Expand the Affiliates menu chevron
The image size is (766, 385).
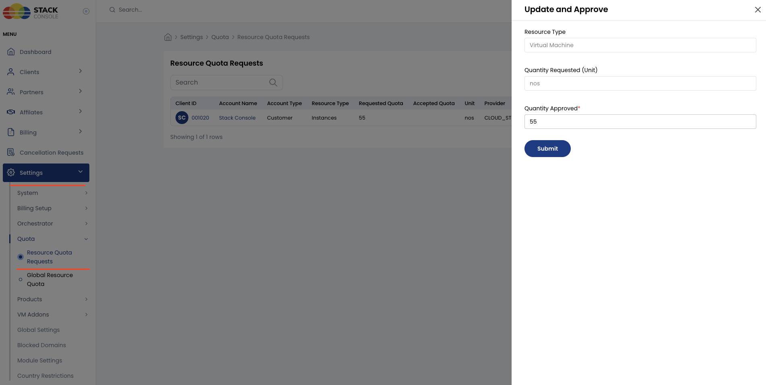pyautogui.click(x=81, y=112)
